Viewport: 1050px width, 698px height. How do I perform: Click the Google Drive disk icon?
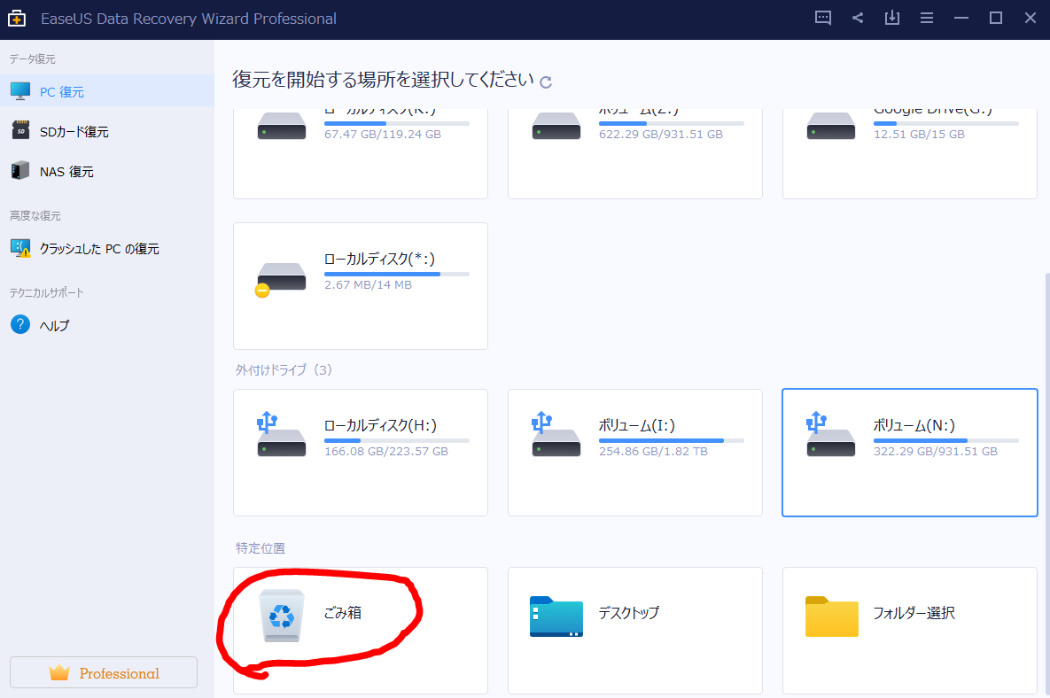(830, 126)
